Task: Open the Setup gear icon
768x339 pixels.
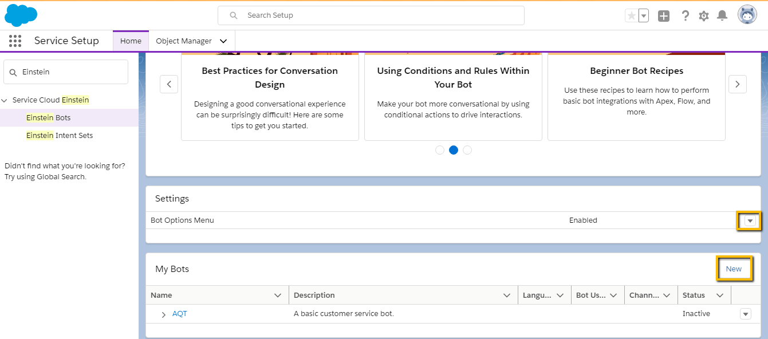Action: tap(704, 15)
